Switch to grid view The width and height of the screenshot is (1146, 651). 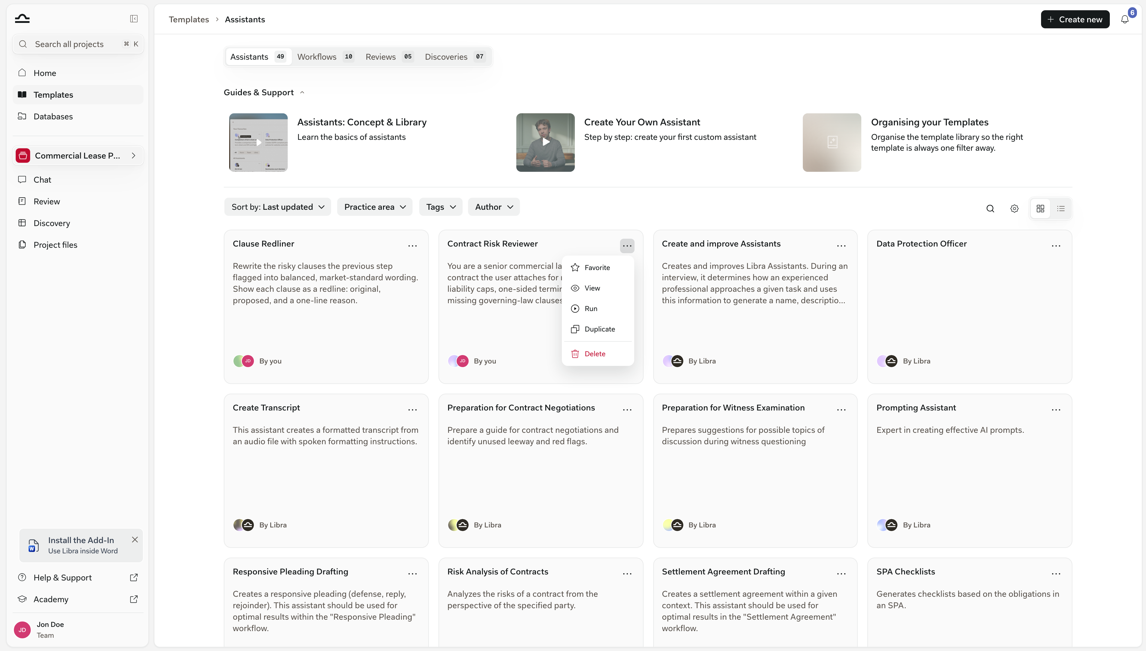(1040, 208)
